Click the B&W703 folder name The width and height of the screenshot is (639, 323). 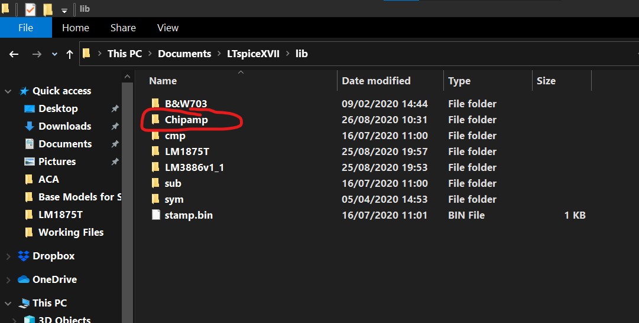(x=186, y=104)
